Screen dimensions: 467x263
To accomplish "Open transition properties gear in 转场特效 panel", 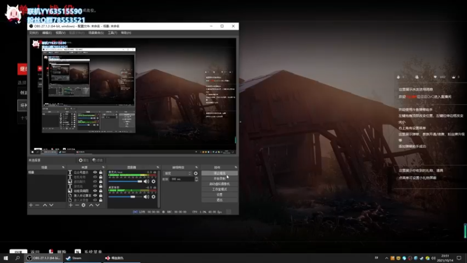I will 196,173.
